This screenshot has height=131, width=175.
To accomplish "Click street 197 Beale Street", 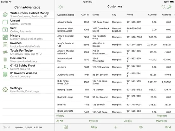I will pyautogui.click(x=101, y=22).
